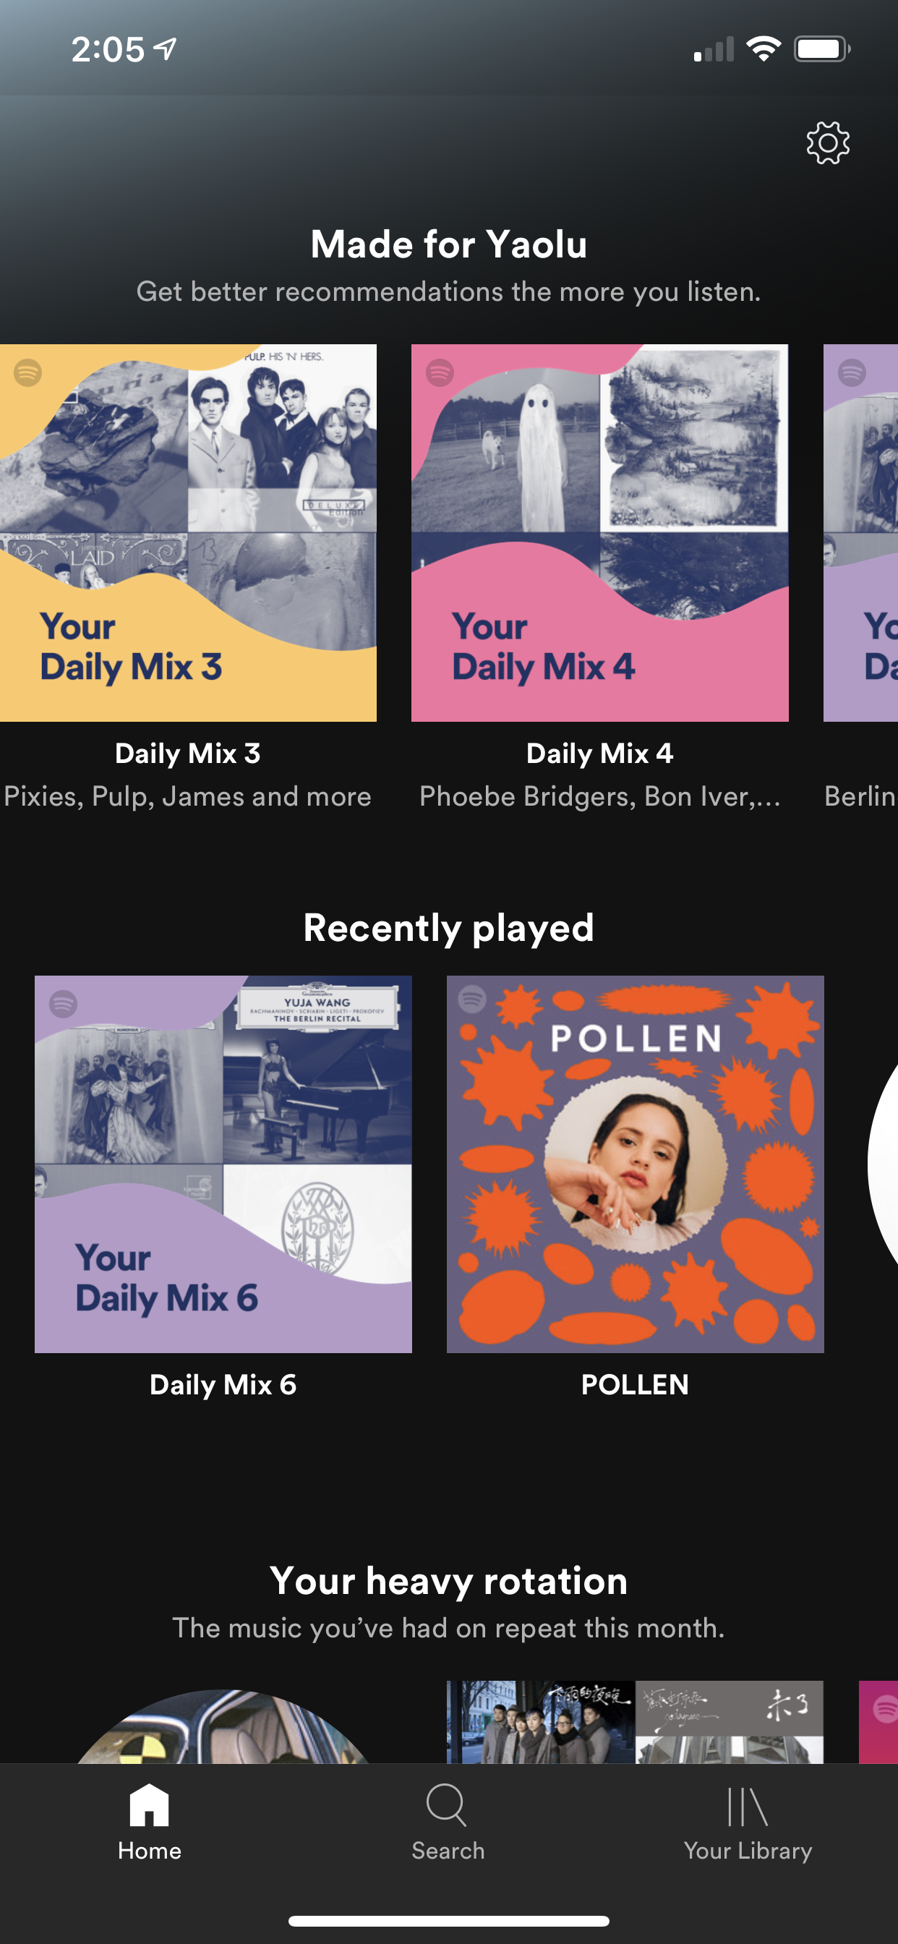Image resolution: width=898 pixels, height=1944 pixels.
Task: Open POLLEN playlist cover art
Action: (635, 1164)
